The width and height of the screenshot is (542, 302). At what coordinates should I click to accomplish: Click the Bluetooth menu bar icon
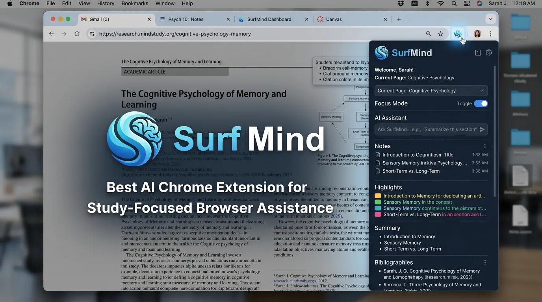[x=427, y=4]
